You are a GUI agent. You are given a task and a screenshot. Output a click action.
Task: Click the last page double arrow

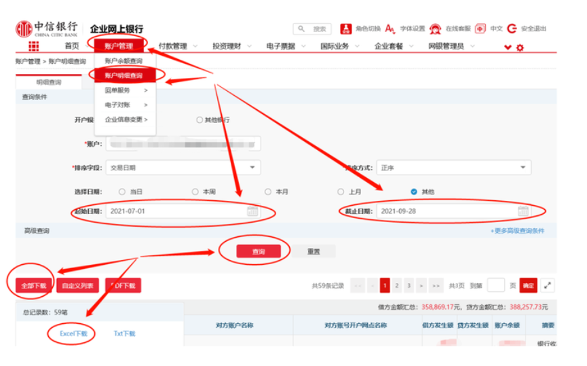pyautogui.click(x=436, y=285)
